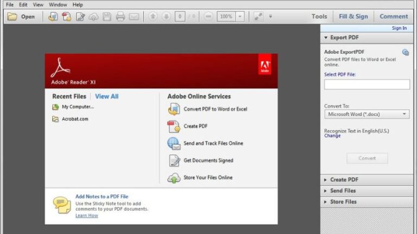
Task: Collapse the Export PDF panel section
Action: click(x=367, y=38)
